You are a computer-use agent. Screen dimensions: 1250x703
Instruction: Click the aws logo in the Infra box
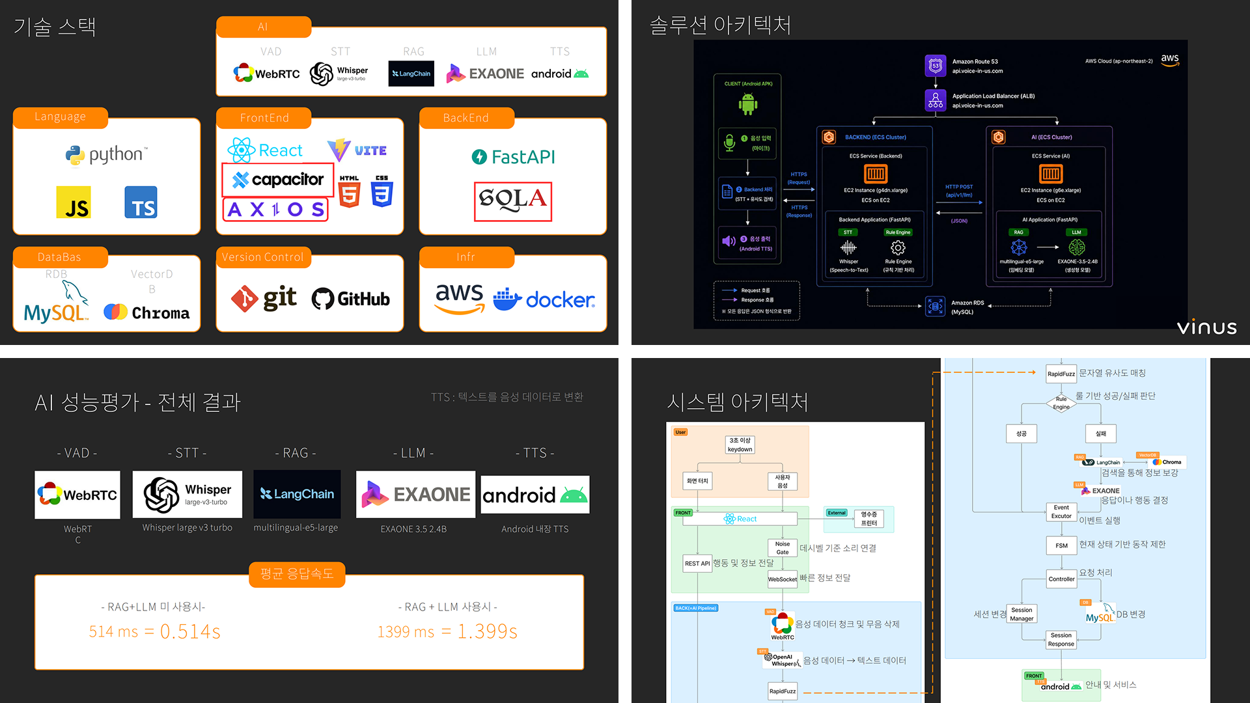click(x=460, y=298)
